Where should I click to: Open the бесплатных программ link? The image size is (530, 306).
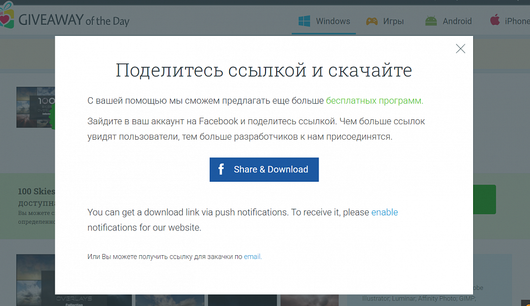point(374,101)
